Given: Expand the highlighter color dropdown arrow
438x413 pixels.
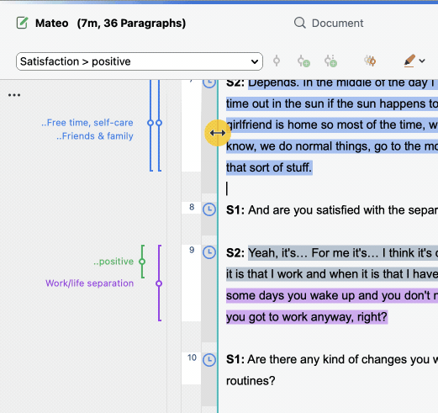Looking at the screenshot, I should click(422, 61).
